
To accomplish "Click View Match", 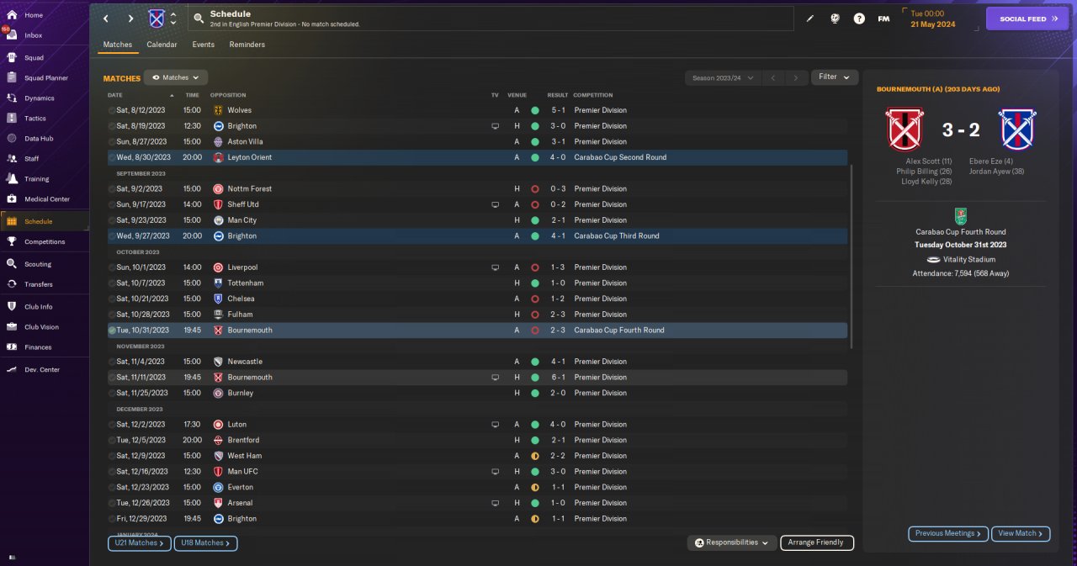I will point(1021,533).
